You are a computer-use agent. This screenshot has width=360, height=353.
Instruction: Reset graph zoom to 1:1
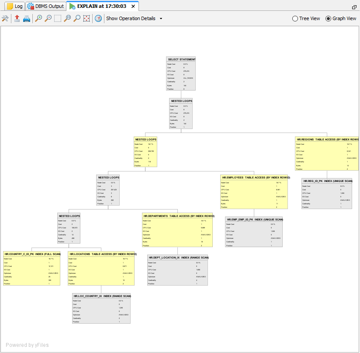pos(67,18)
